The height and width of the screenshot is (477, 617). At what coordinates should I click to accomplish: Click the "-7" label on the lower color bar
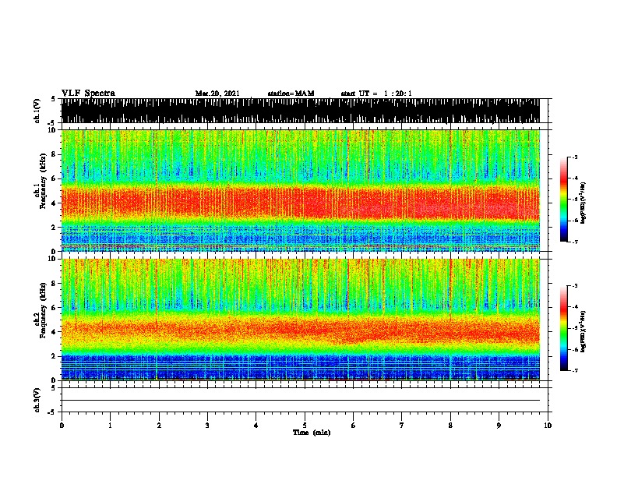click(574, 370)
